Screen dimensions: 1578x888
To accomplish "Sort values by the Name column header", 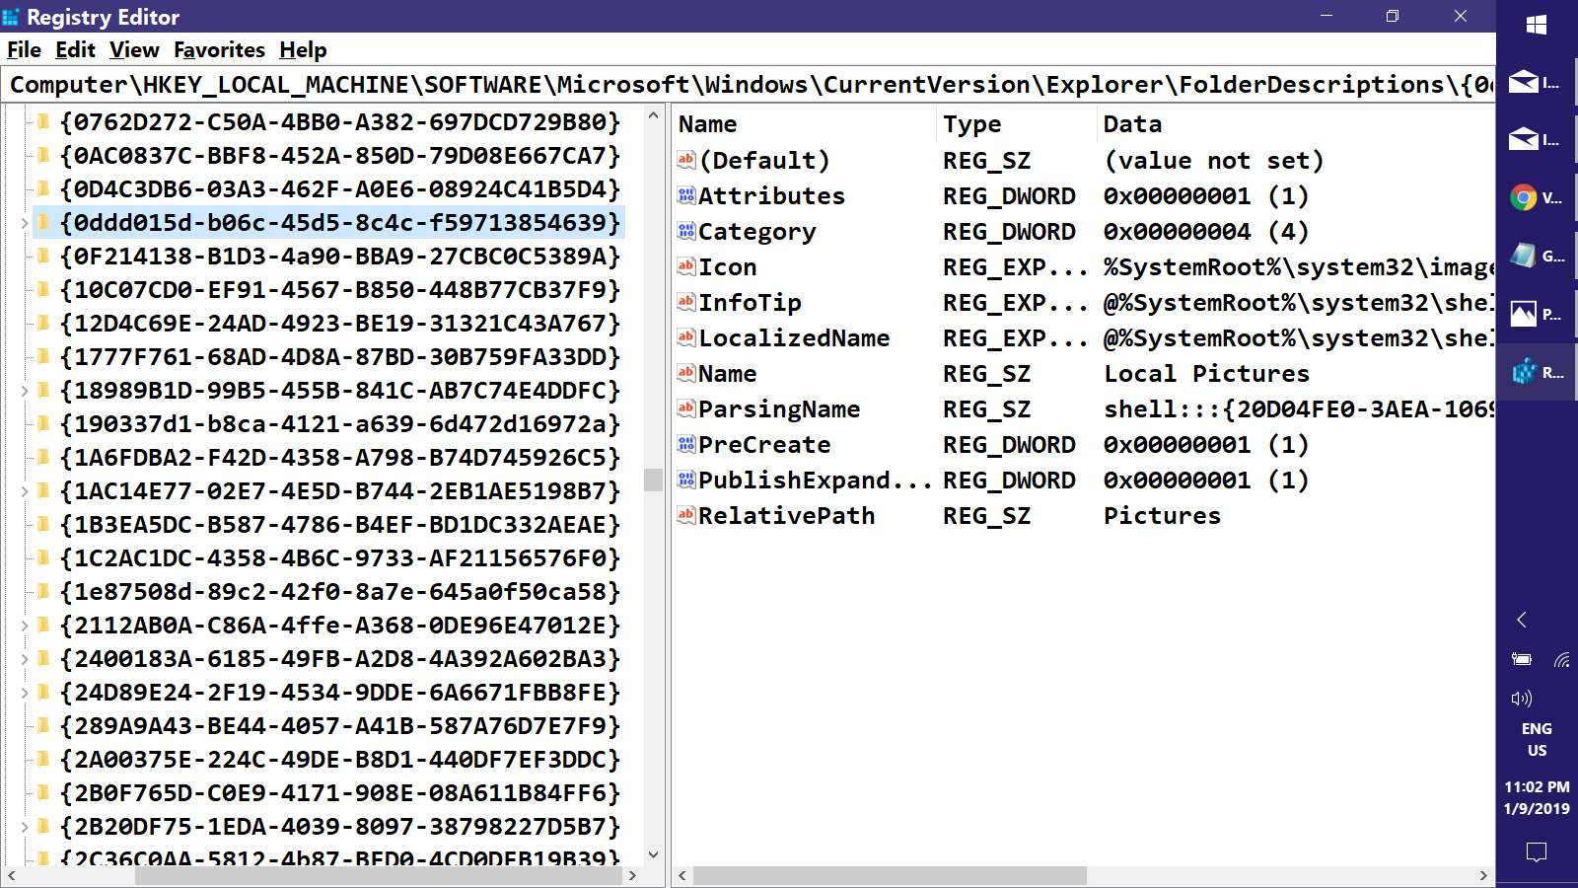I will click(x=804, y=124).
